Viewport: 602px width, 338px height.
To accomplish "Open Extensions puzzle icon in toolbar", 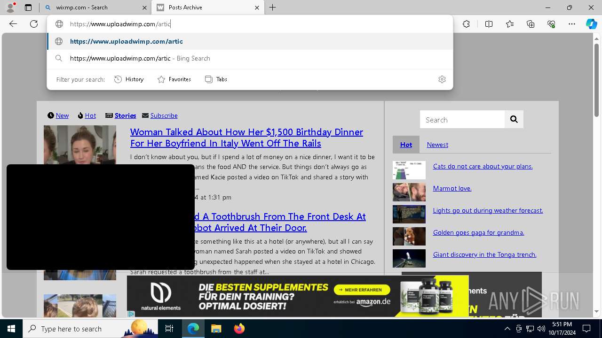I will [466, 24].
